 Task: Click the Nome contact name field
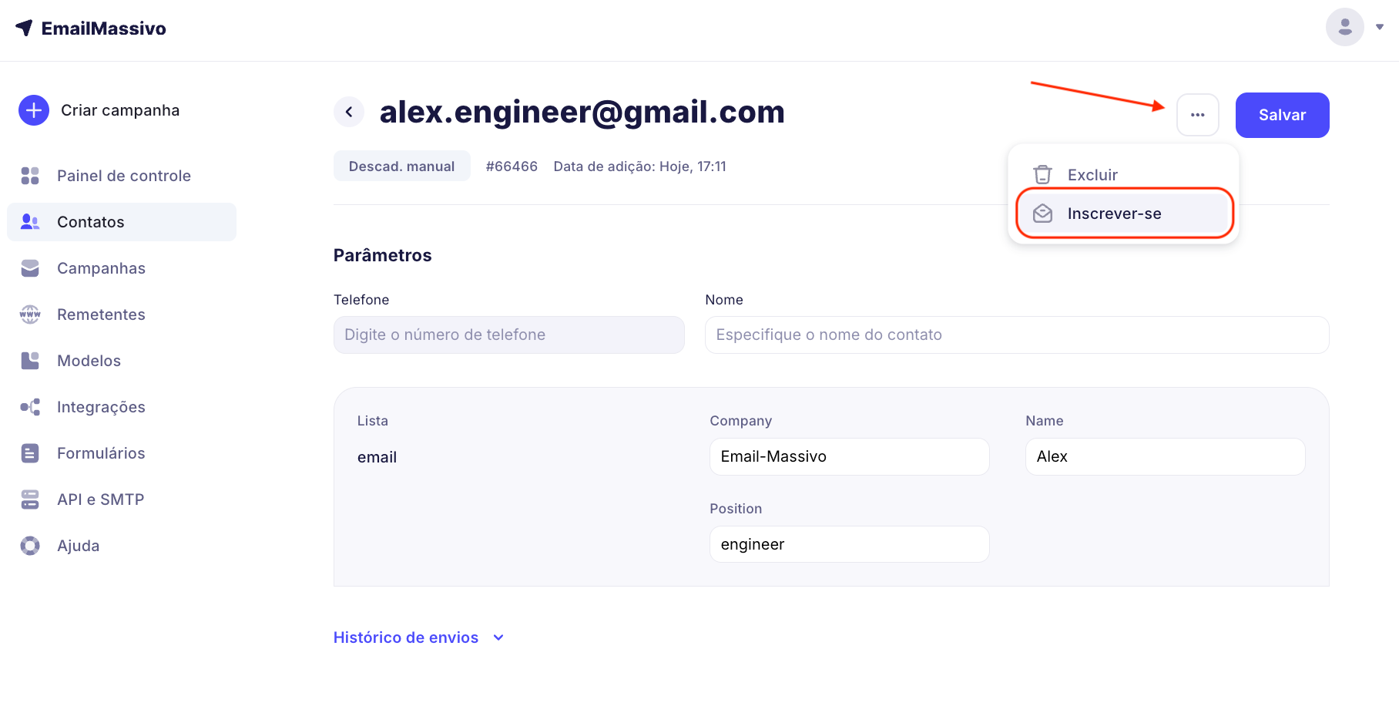tap(1016, 335)
